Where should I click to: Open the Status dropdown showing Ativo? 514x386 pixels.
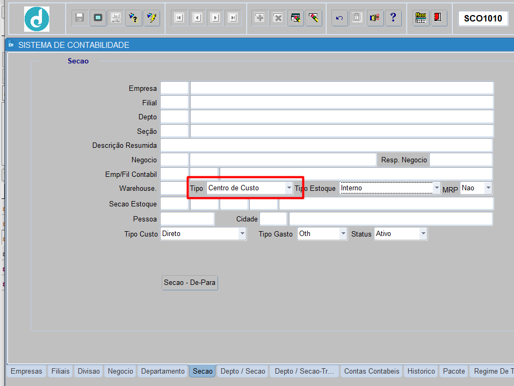(423, 234)
